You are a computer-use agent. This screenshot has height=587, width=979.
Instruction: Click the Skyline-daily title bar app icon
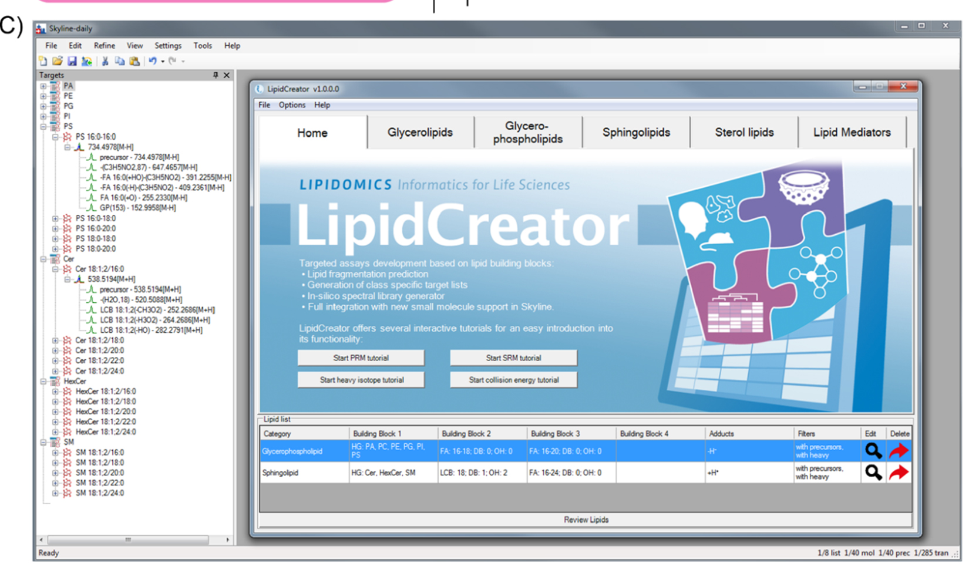pyautogui.click(x=41, y=28)
